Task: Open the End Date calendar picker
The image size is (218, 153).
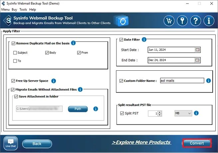Action: pos(197,60)
